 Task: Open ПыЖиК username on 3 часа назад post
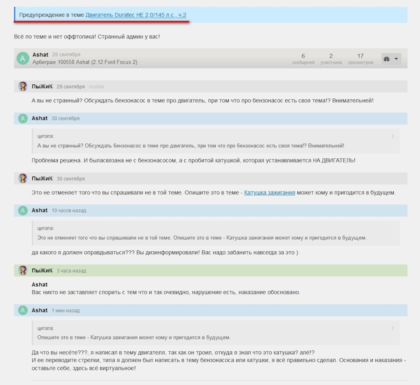tap(42, 271)
